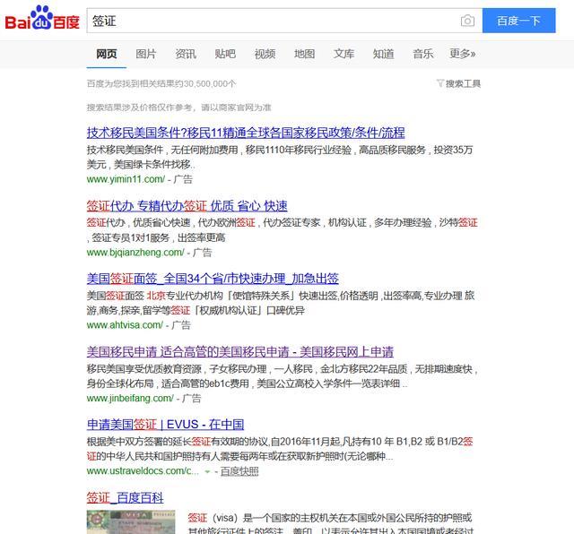Open the 地图 tab
The width and height of the screenshot is (574, 534).
pos(304,54)
